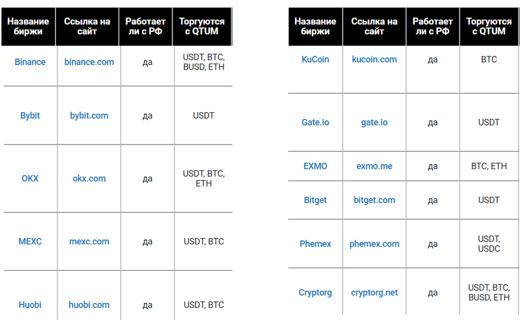Select the OKX exchange link

click(x=30, y=179)
